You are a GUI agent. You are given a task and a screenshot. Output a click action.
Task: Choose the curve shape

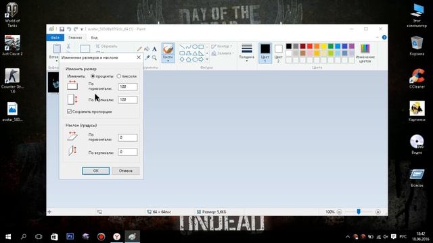pyautogui.click(x=188, y=47)
